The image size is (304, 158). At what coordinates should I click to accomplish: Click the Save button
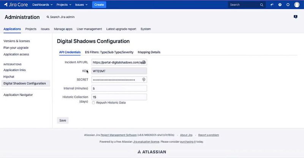(x=63, y=120)
